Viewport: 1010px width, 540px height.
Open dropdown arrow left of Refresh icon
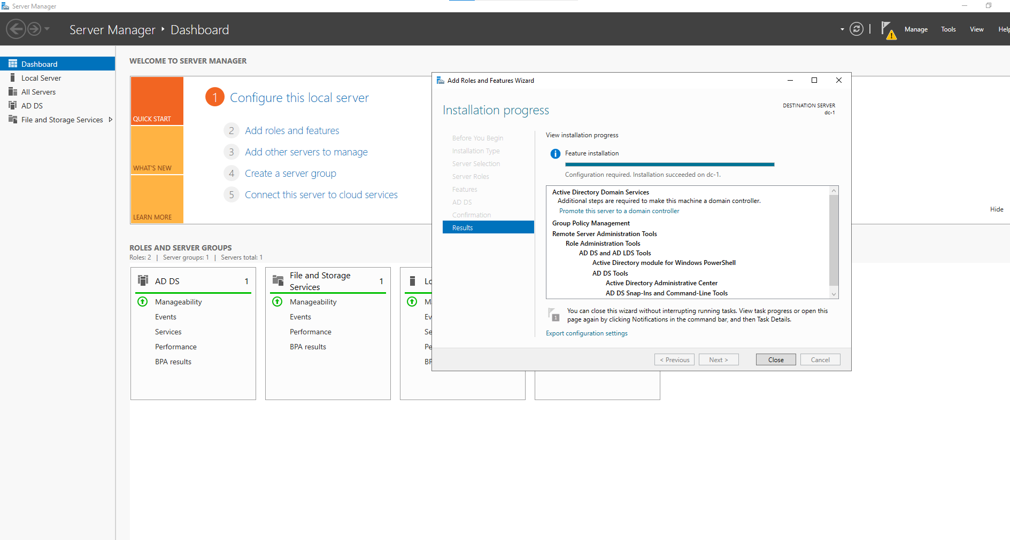pyautogui.click(x=842, y=29)
